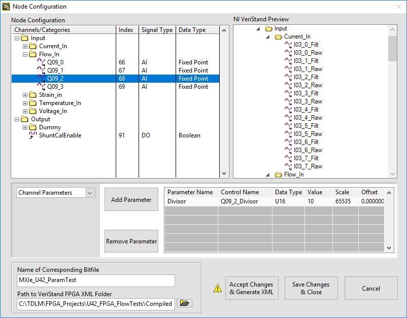Click Save Changes & Close
The image size is (407, 318).
[x=311, y=288]
